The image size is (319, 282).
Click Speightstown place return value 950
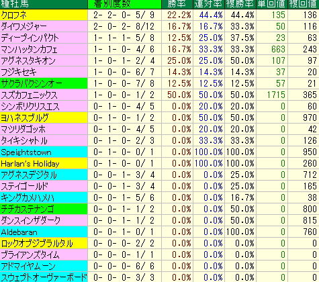(x=310, y=152)
